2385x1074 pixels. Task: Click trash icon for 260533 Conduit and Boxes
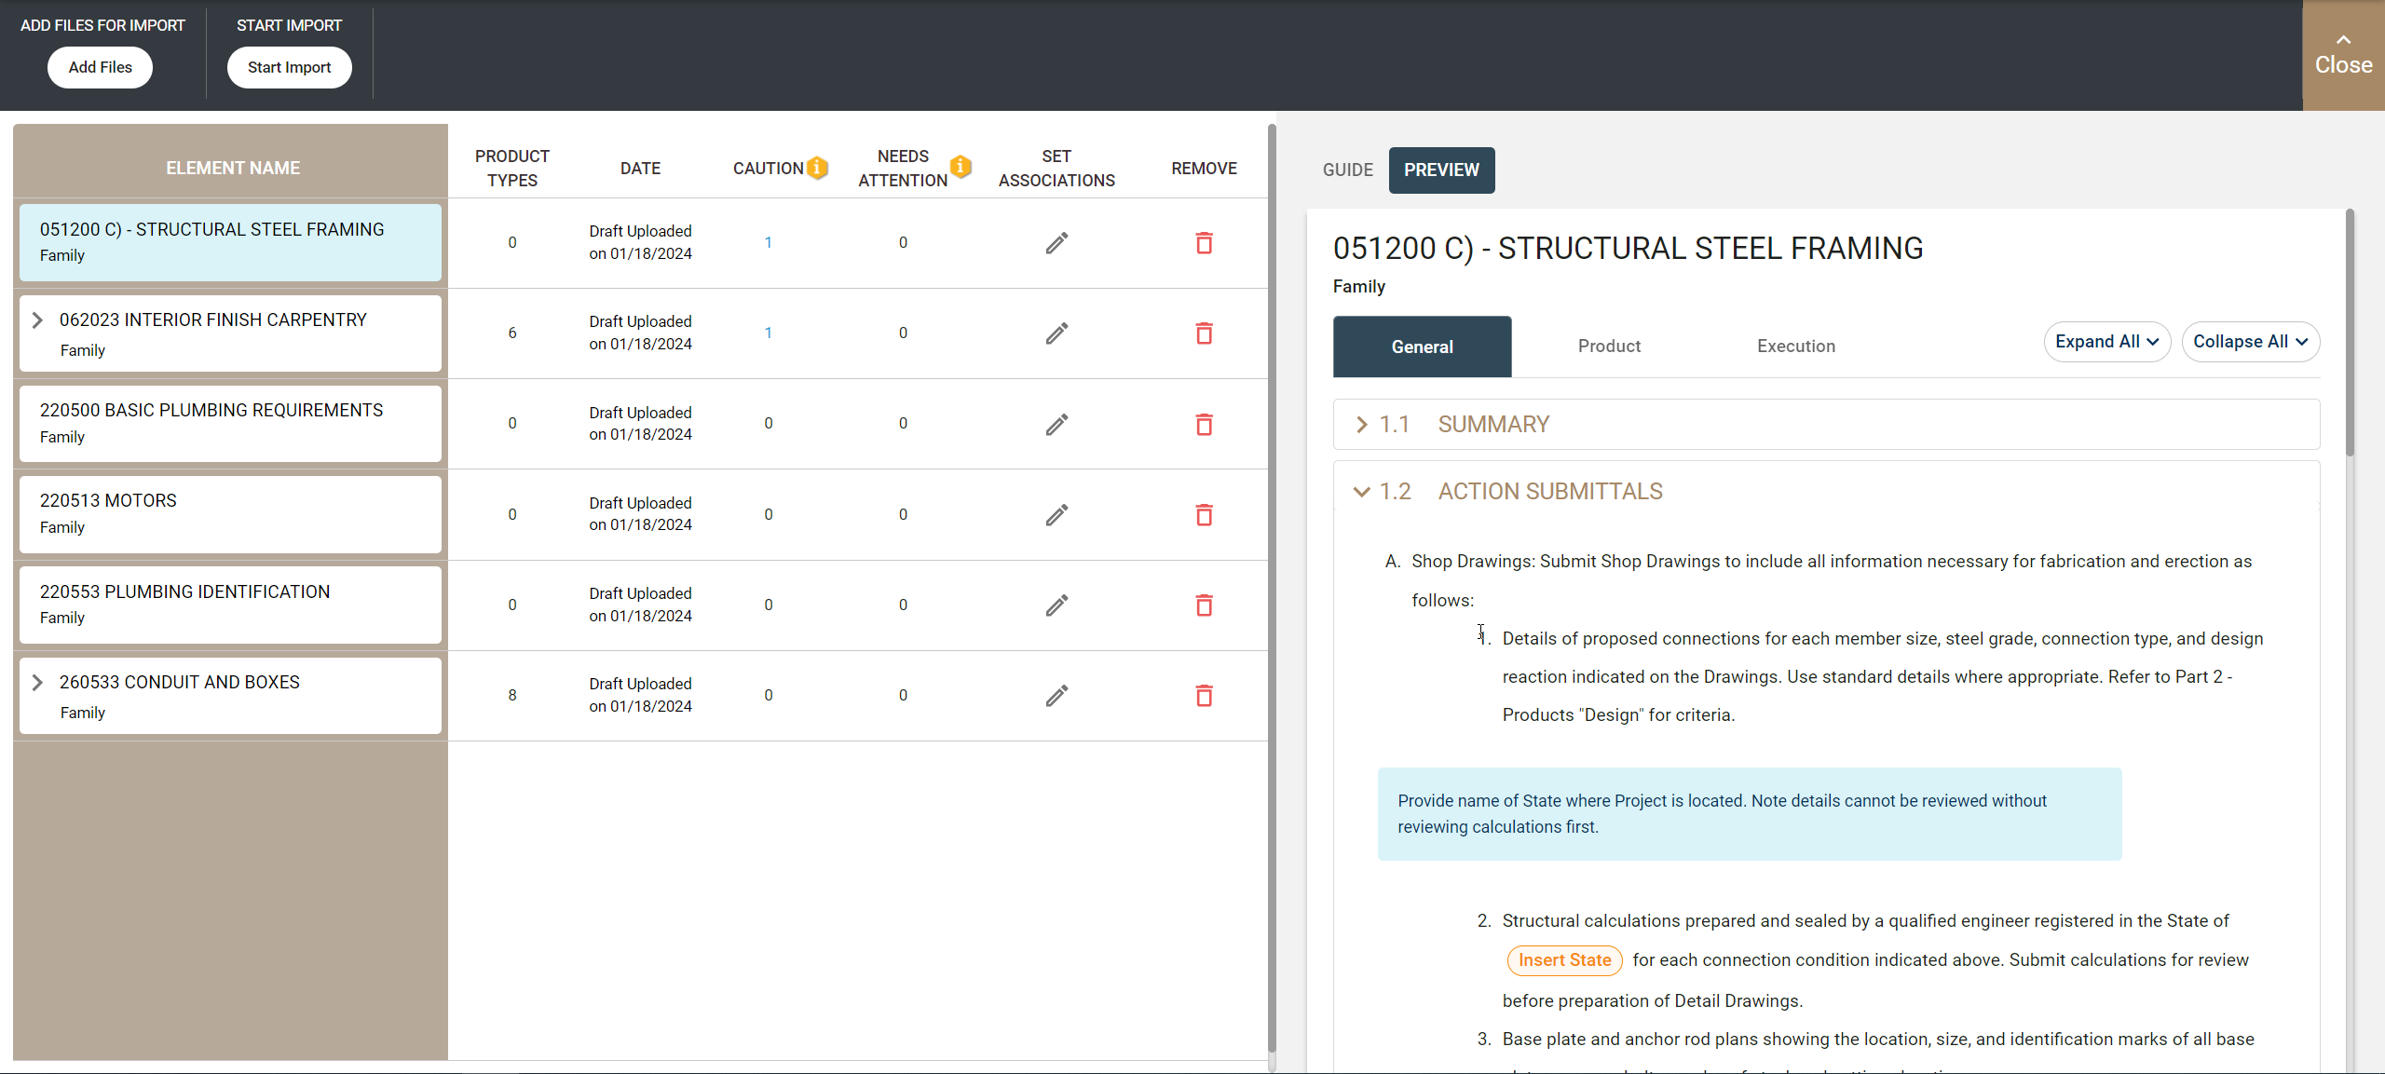click(x=1204, y=696)
